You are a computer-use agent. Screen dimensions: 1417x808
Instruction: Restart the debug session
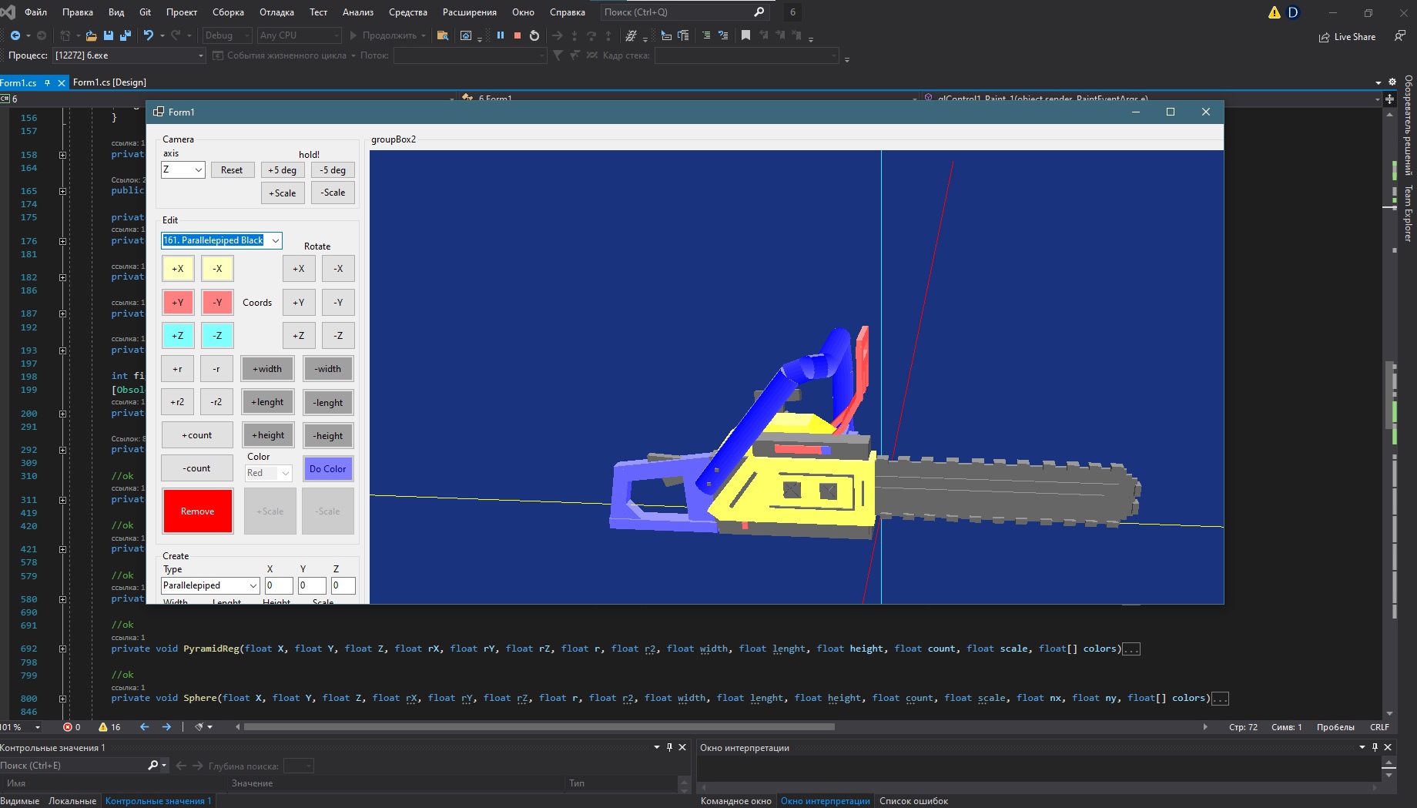coord(534,35)
